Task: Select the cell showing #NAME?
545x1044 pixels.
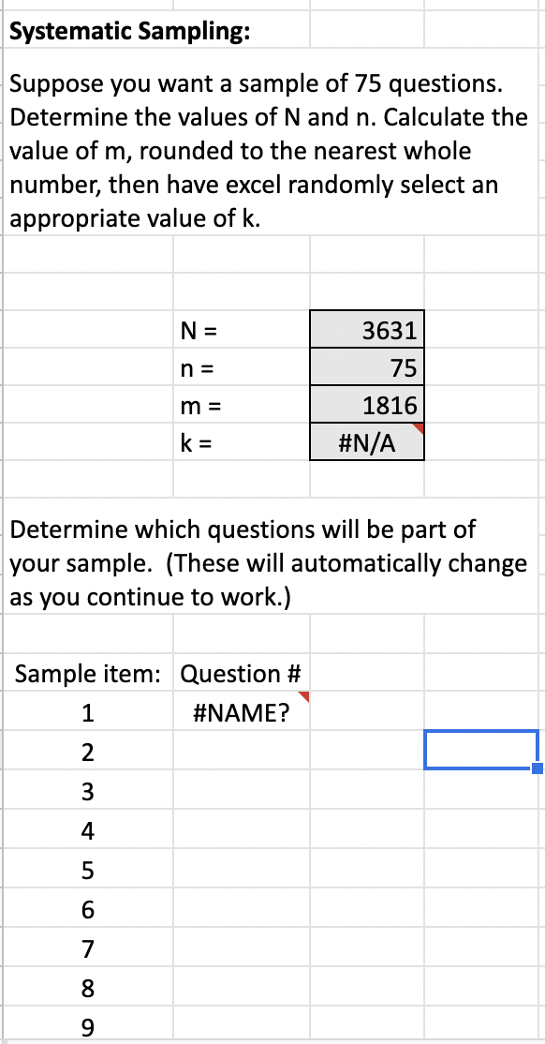Action: click(242, 713)
